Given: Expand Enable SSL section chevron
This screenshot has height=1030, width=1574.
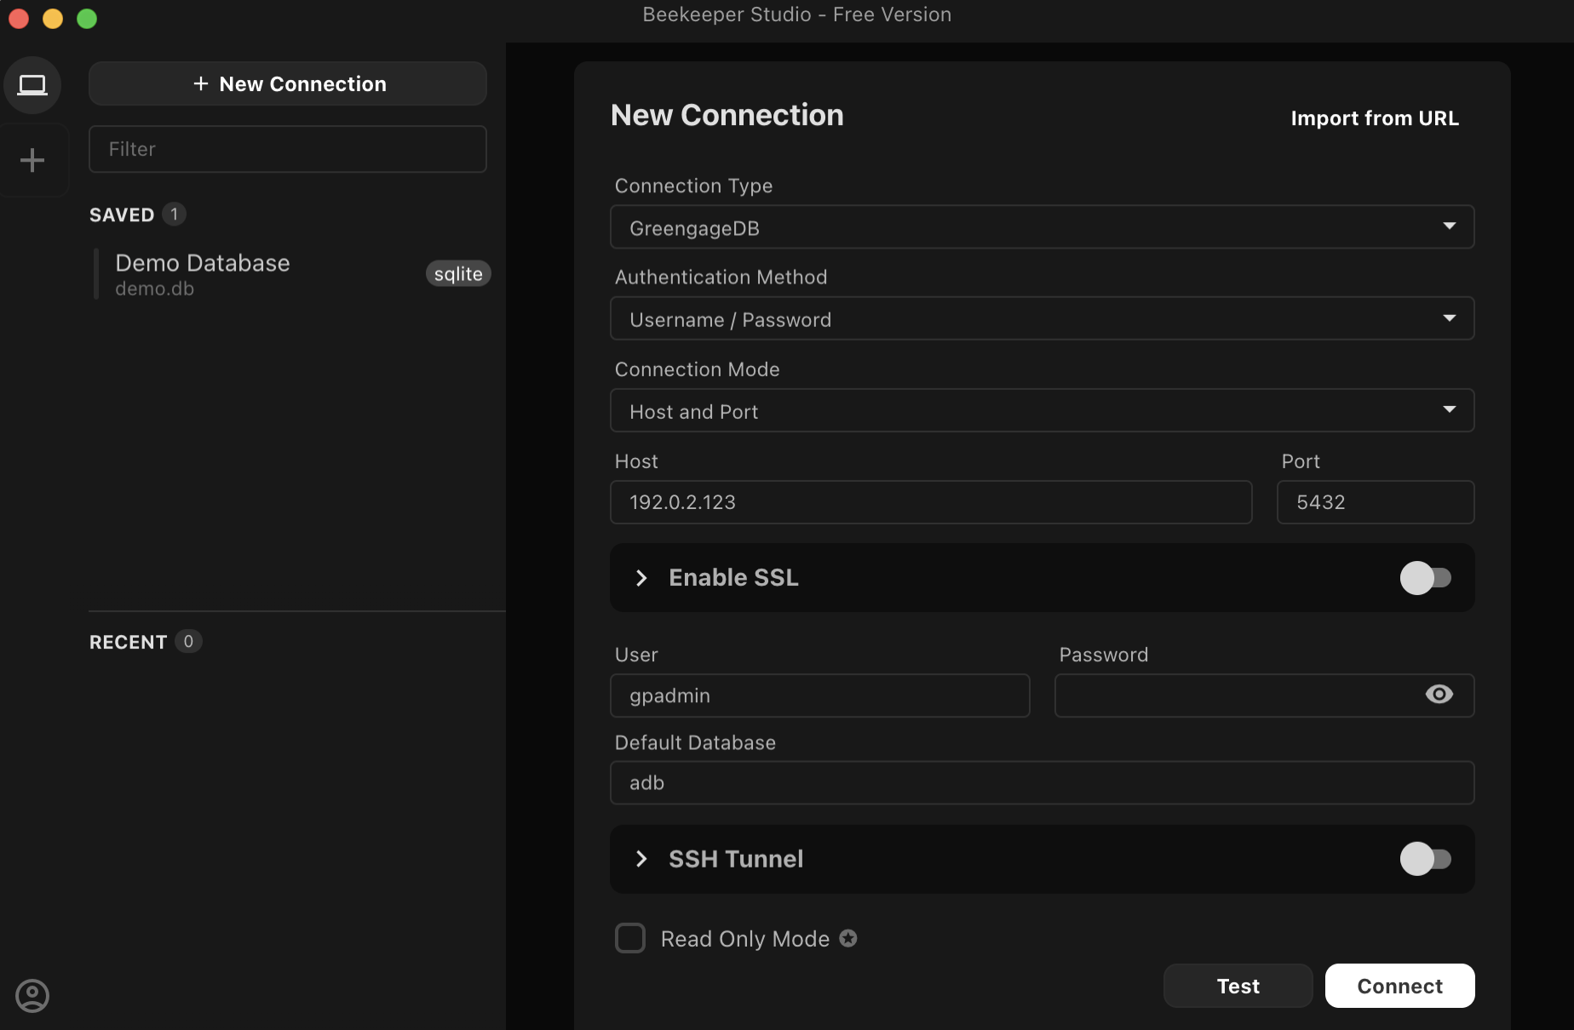Looking at the screenshot, I should point(641,578).
